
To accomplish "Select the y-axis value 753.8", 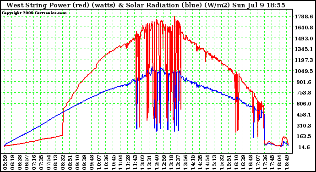I will coord(304,93).
